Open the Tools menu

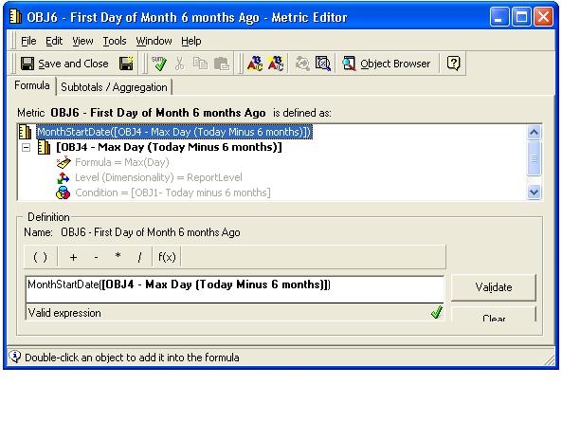[x=115, y=41]
